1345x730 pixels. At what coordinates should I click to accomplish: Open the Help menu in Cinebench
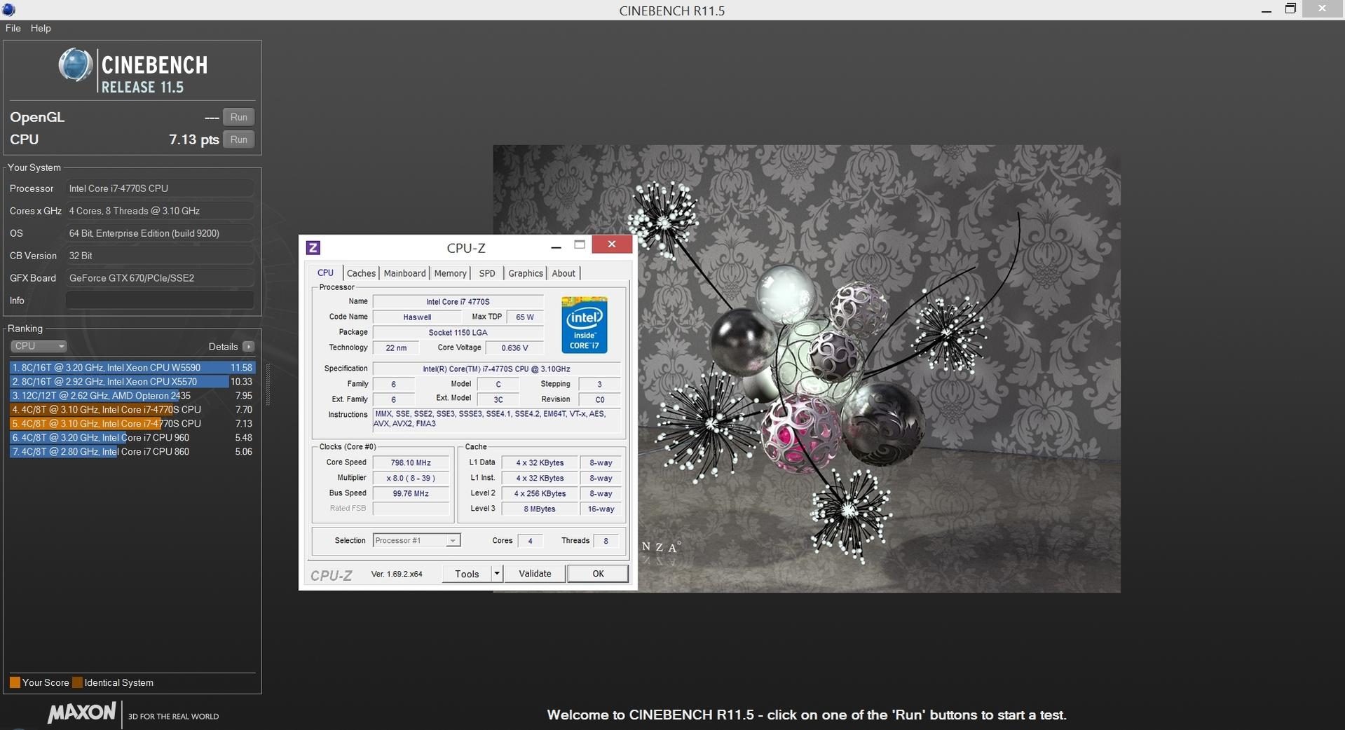(41, 28)
